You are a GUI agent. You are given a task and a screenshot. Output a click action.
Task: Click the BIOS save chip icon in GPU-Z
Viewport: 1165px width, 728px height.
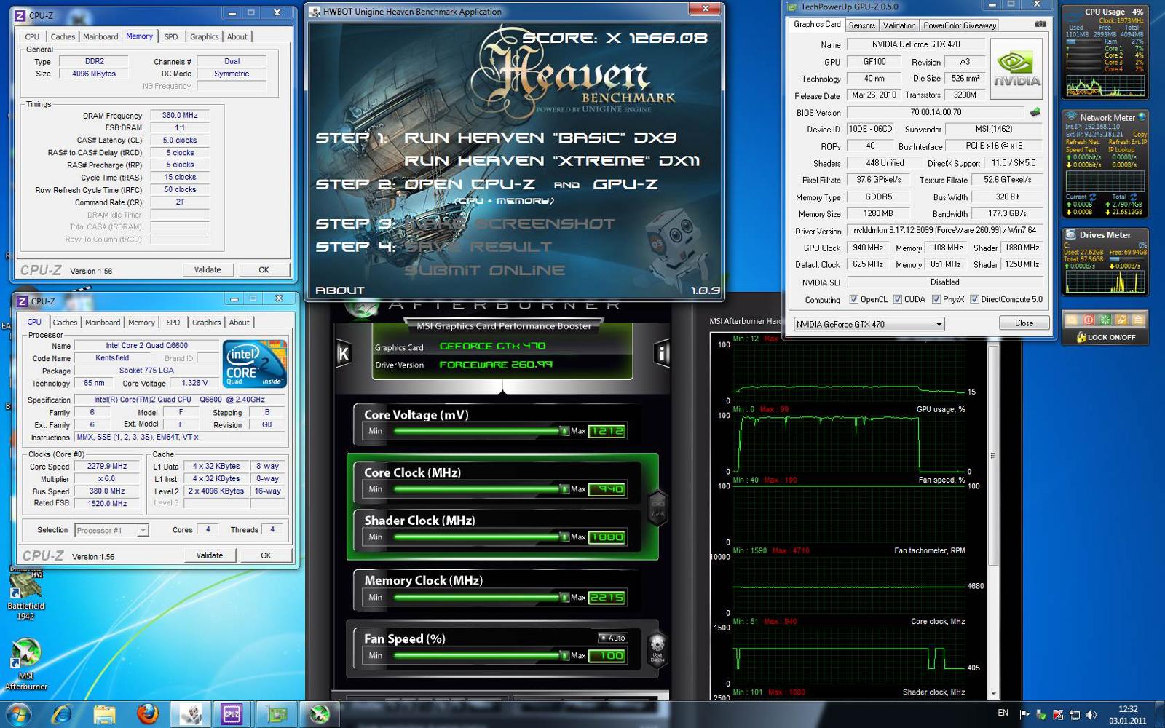1035,112
